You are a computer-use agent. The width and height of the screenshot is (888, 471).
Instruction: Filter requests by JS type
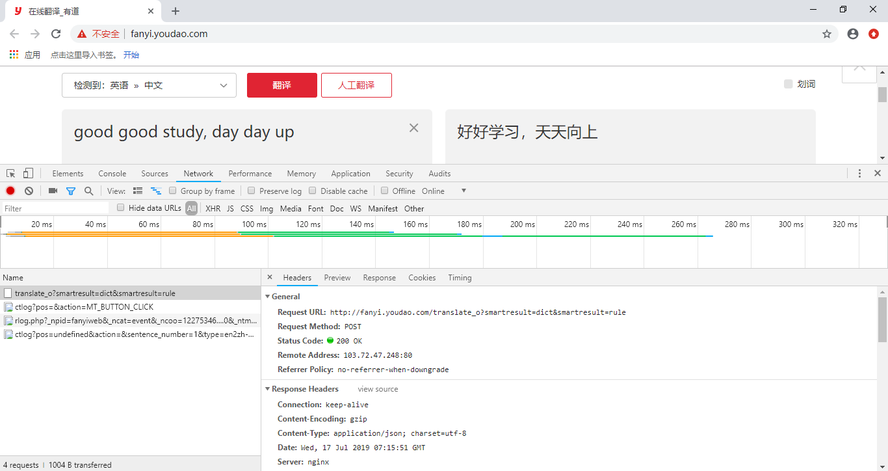coord(230,208)
